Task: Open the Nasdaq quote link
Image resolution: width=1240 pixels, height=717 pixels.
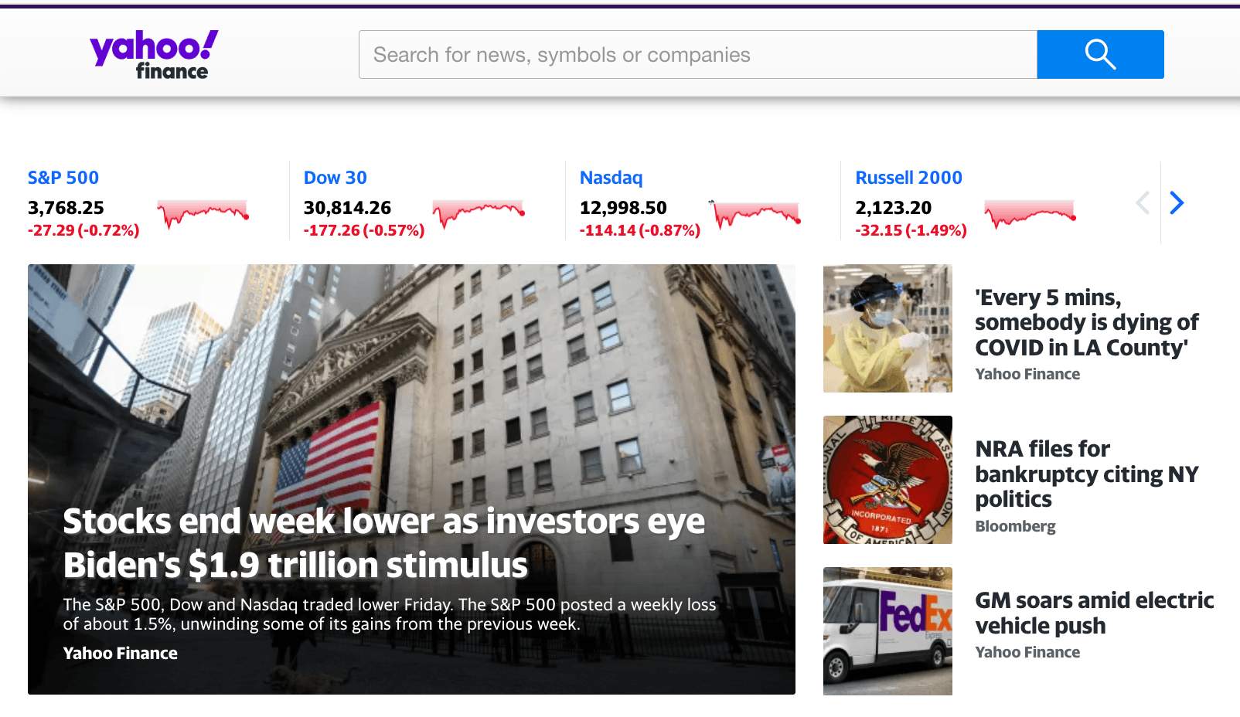Action: pyautogui.click(x=611, y=178)
